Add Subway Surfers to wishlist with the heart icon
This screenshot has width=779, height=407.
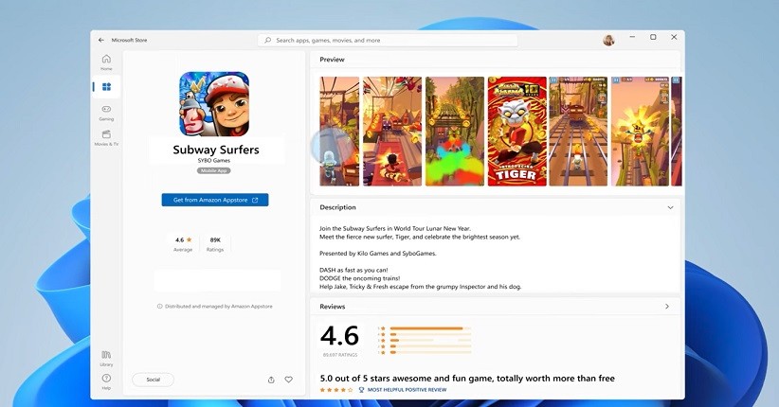(288, 380)
